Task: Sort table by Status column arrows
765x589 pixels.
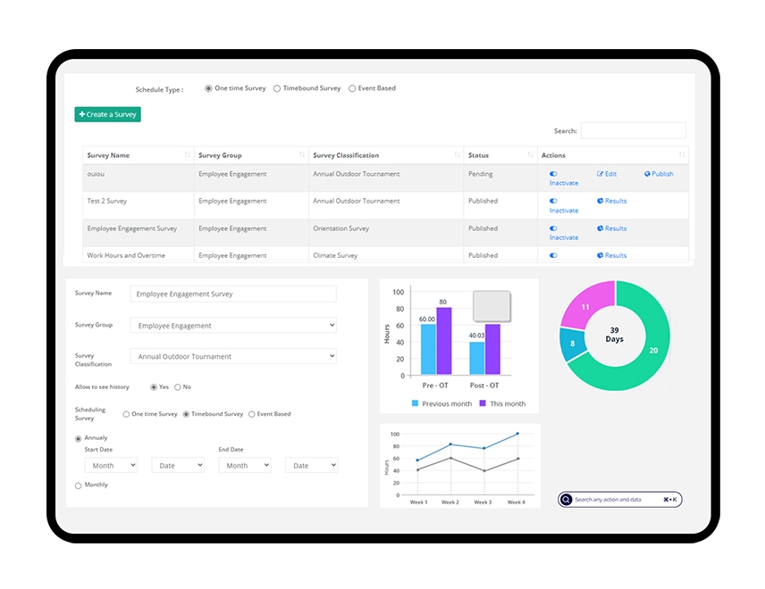Action: click(530, 155)
